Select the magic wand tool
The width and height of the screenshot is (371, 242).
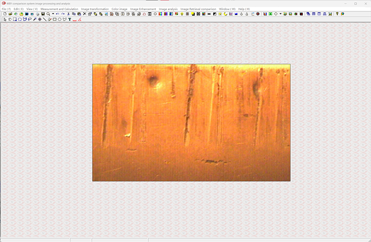point(34,19)
